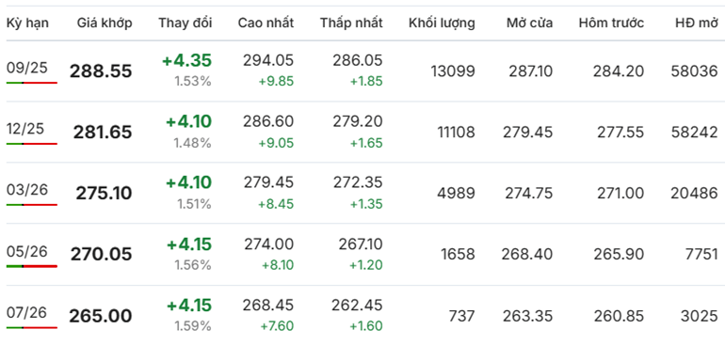Select the matched price 288.55
Viewport: 725px width, 345px height.
[x=101, y=71]
